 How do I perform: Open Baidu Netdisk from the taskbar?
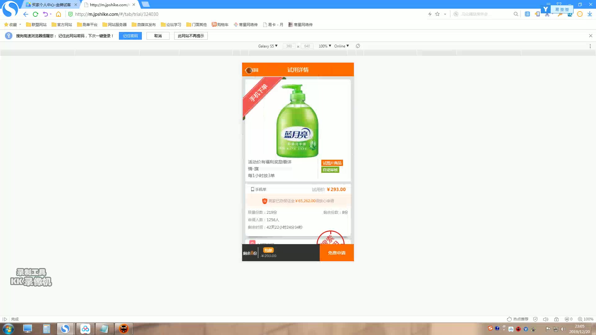point(85,329)
